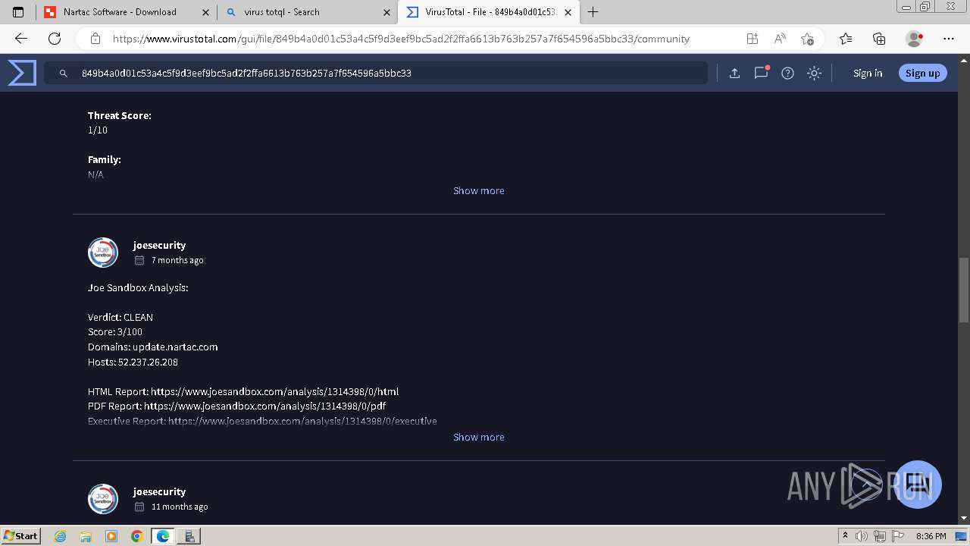This screenshot has width=970, height=546.
Task: Open joesecurity profile from 7 months ago comment
Action: pyautogui.click(x=159, y=245)
